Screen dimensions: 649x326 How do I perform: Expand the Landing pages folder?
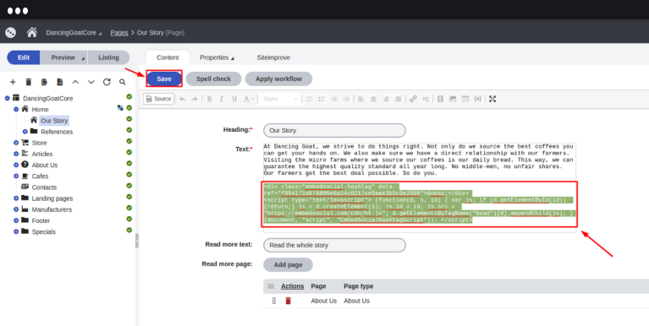point(16,198)
